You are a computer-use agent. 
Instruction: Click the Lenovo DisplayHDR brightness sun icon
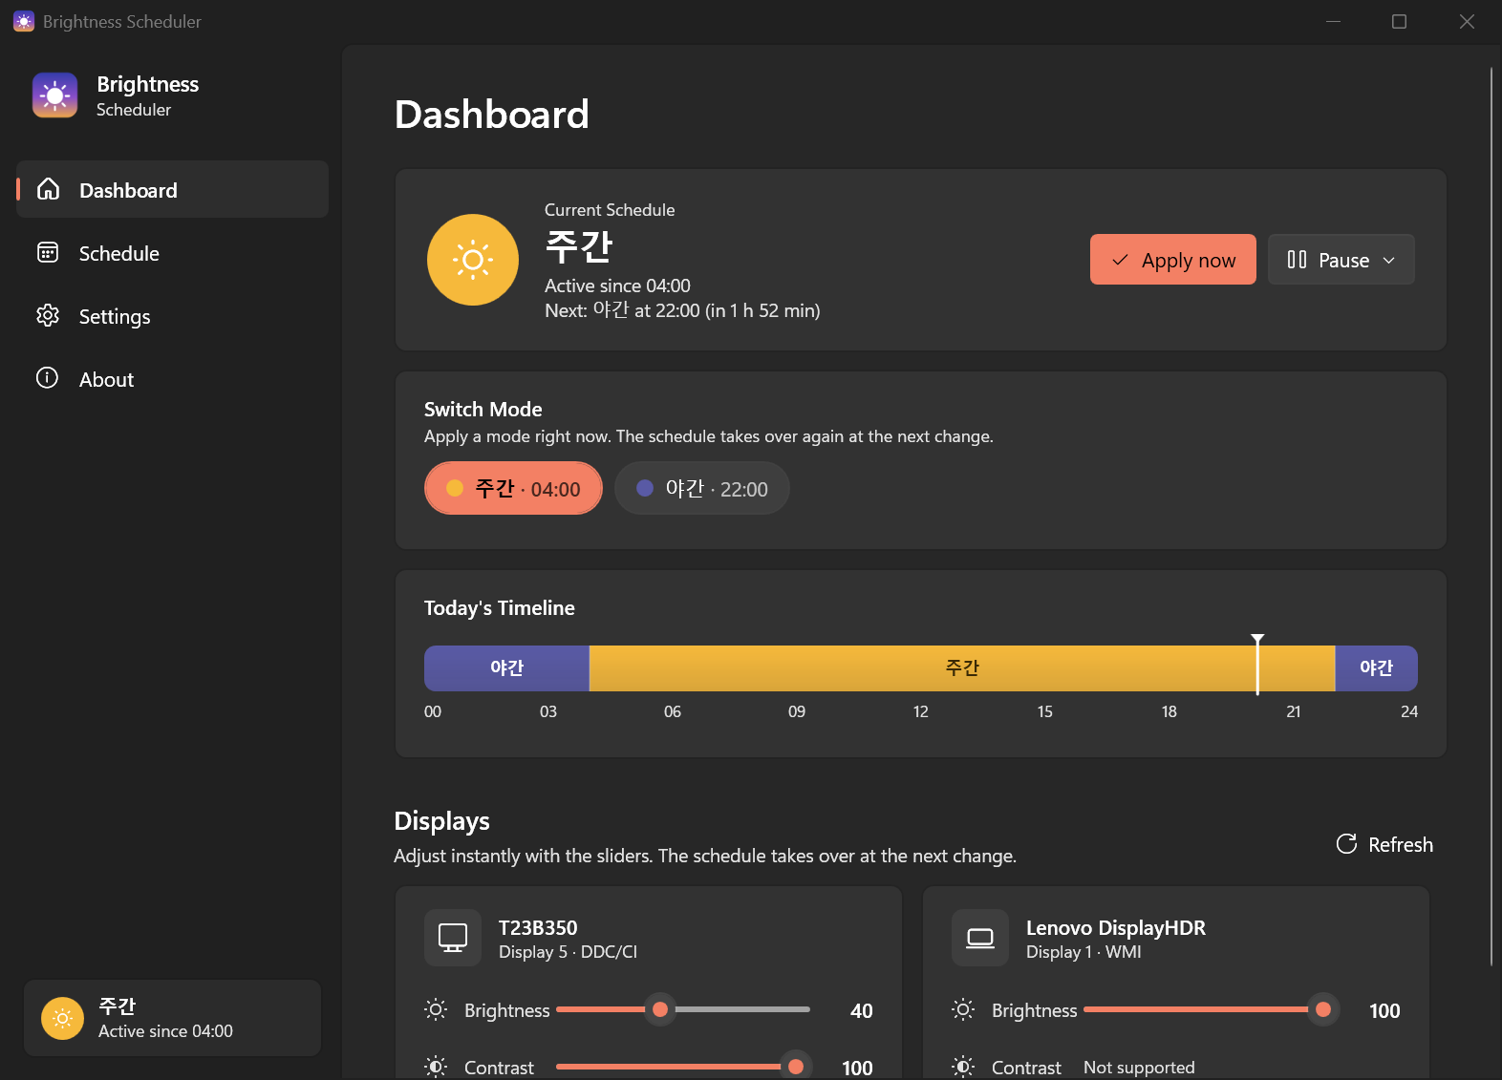[963, 1009]
